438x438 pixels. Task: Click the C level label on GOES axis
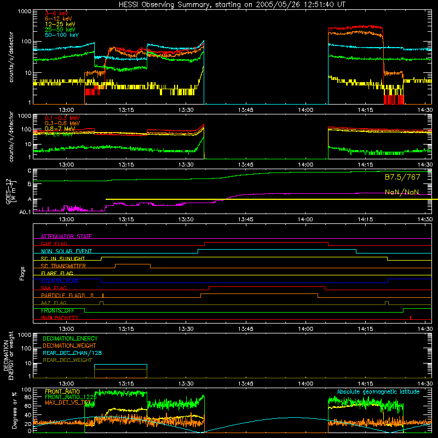[x=30, y=171]
